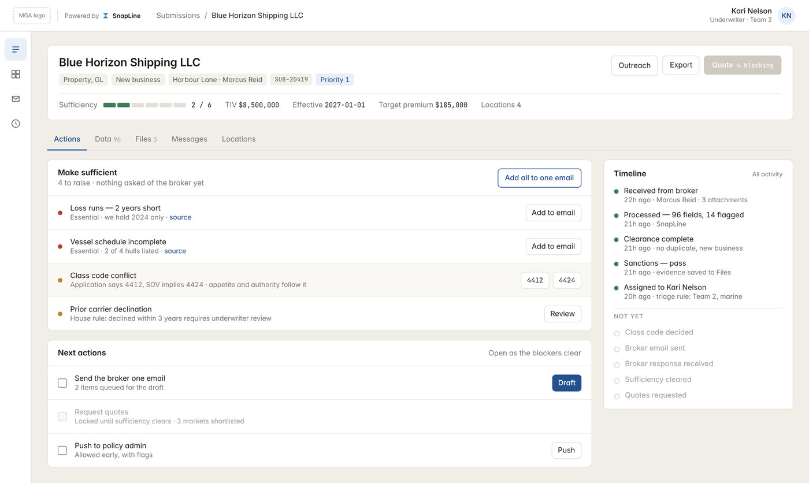
Task: Open source link for Loss runs
Action: [180, 217]
